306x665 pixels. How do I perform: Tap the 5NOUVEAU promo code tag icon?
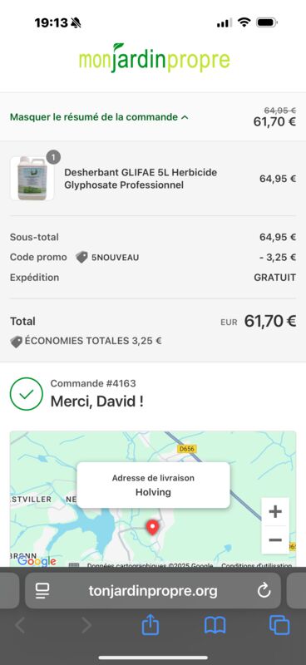[82, 257]
